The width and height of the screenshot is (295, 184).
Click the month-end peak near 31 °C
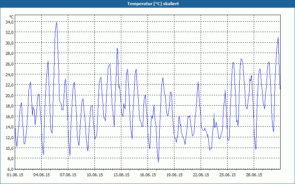click(278, 37)
